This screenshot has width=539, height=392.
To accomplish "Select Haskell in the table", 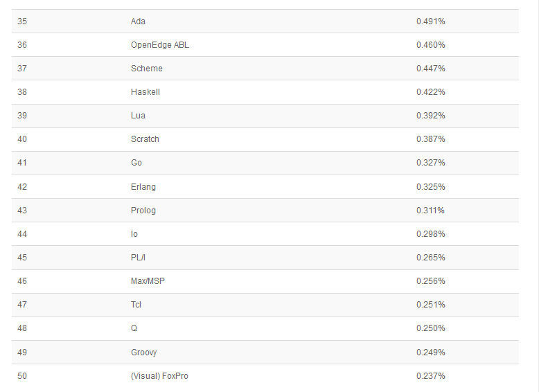I will [x=145, y=92].
